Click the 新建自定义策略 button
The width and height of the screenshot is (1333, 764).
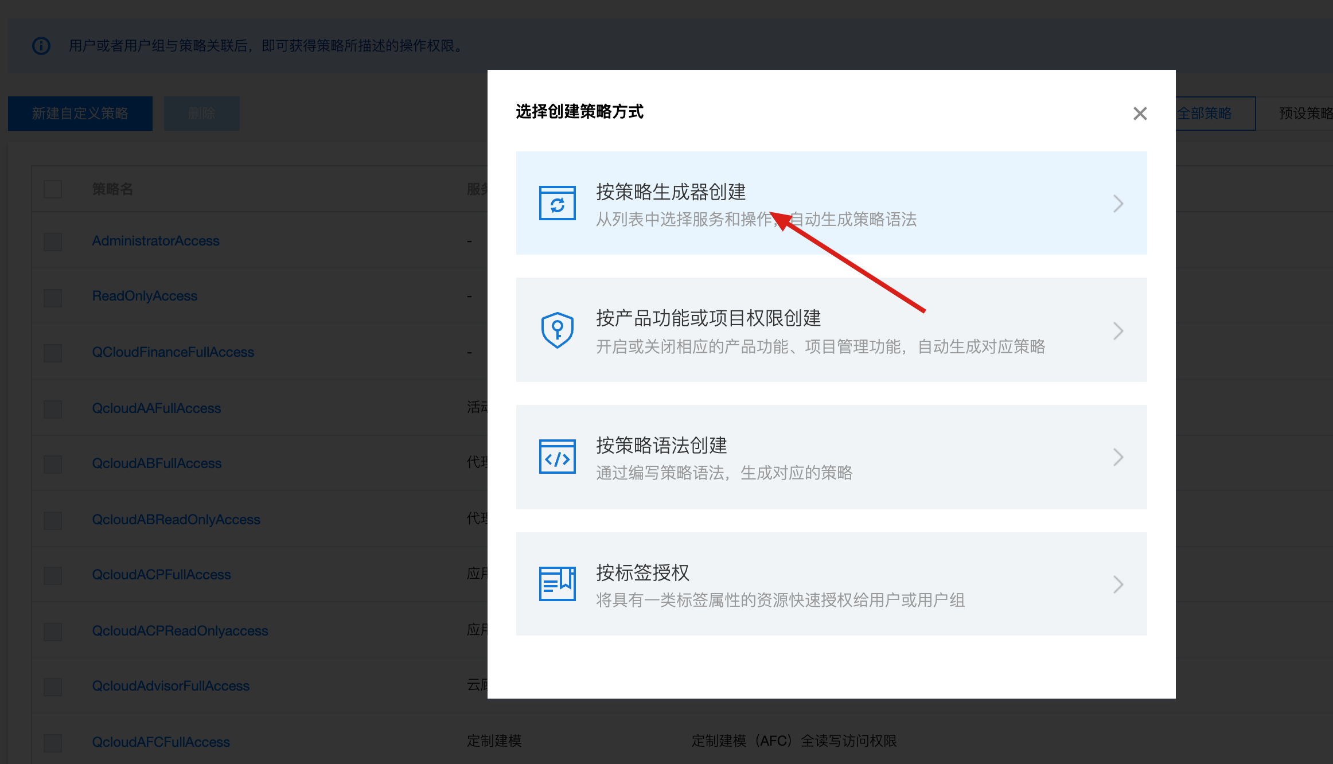point(80,114)
